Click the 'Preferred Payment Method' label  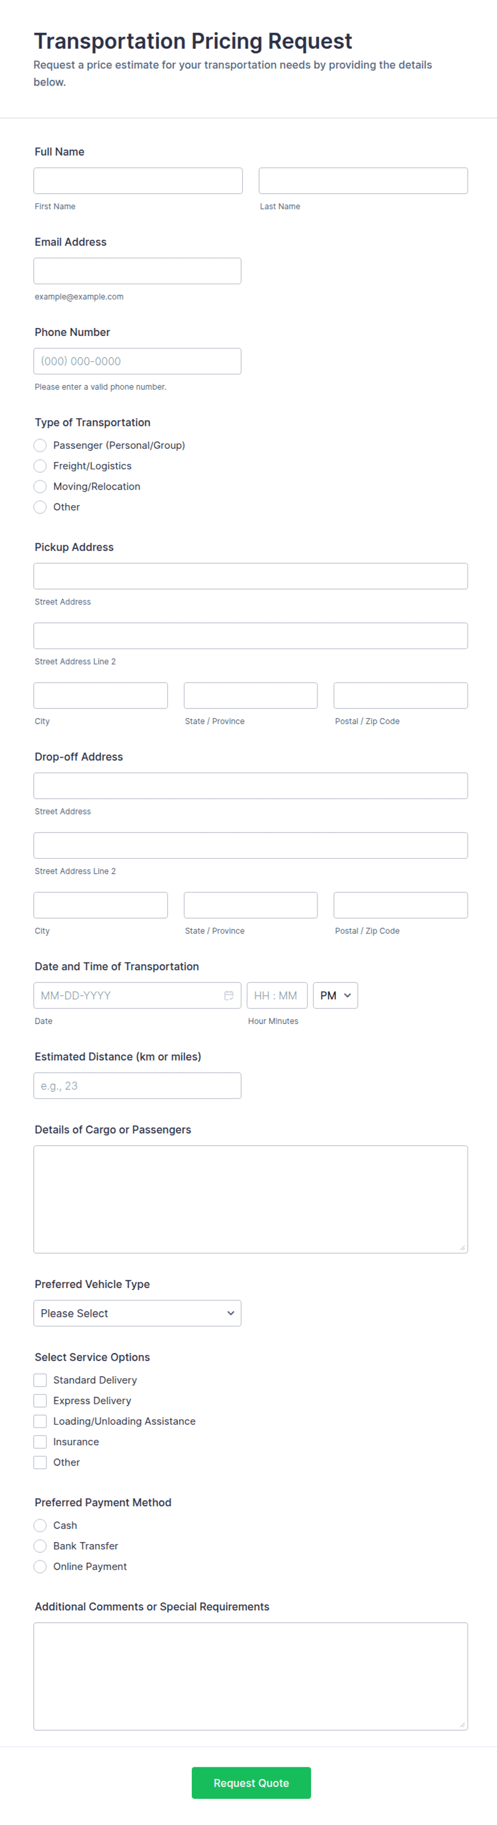pos(103,1502)
